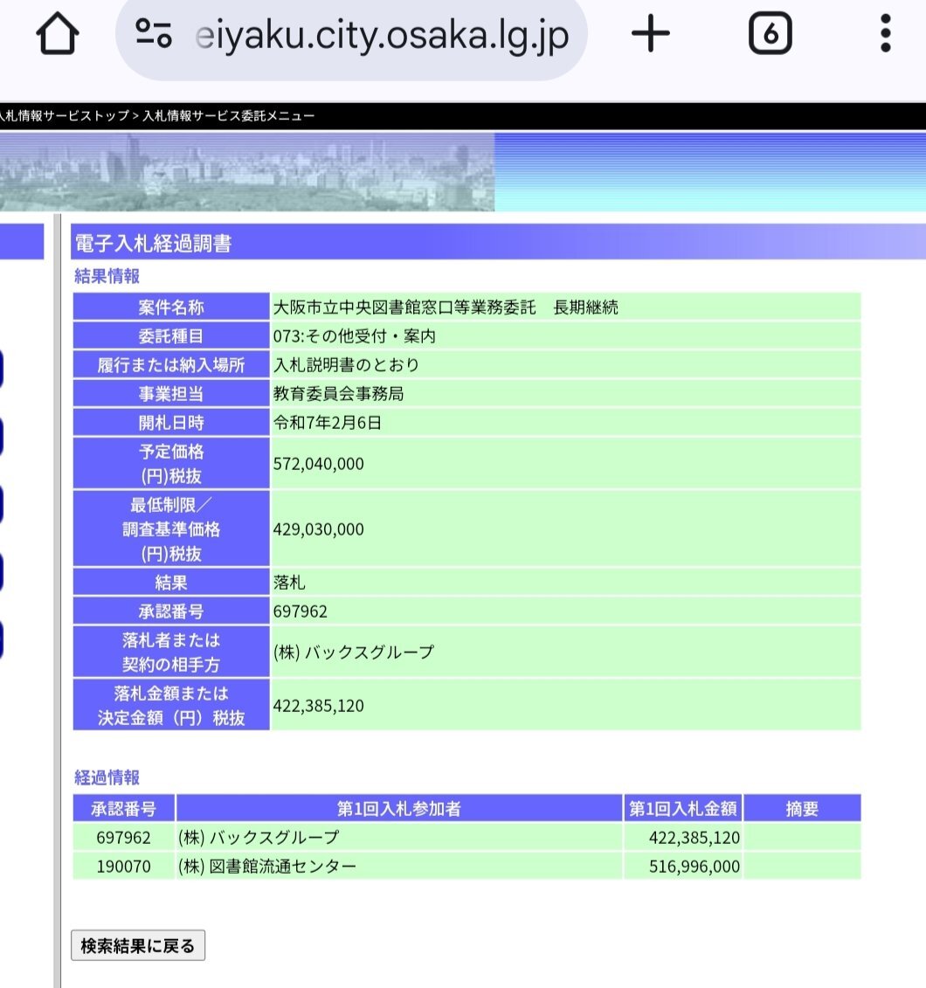Open the browser three-dot menu
The height and width of the screenshot is (988, 926).
pyautogui.click(x=886, y=33)
